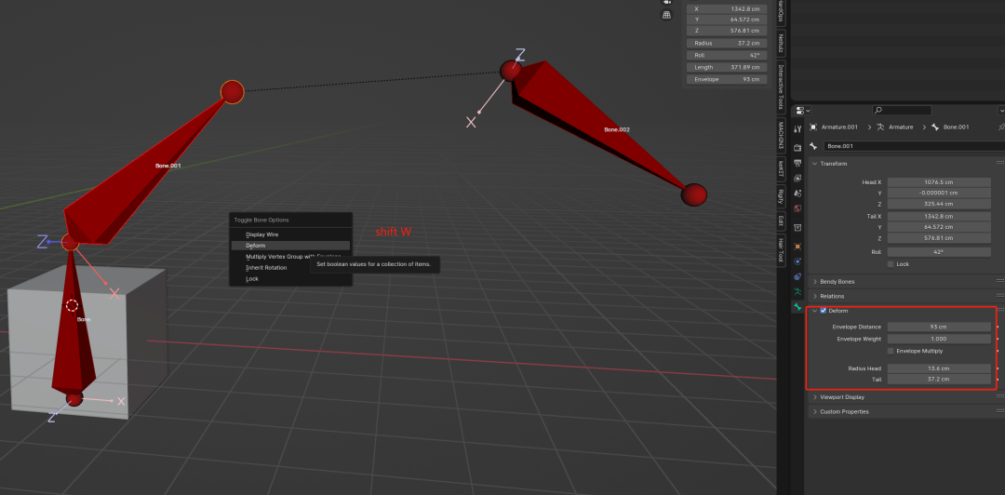
Task: Open the Object Constraints properties tab
Action: (797, 276)
